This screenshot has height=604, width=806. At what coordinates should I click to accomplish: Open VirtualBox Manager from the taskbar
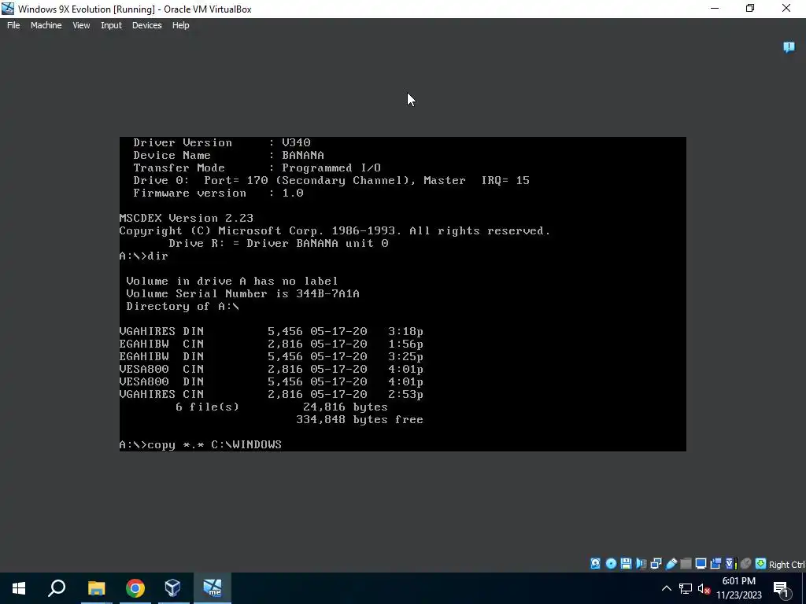pos(173,588)
